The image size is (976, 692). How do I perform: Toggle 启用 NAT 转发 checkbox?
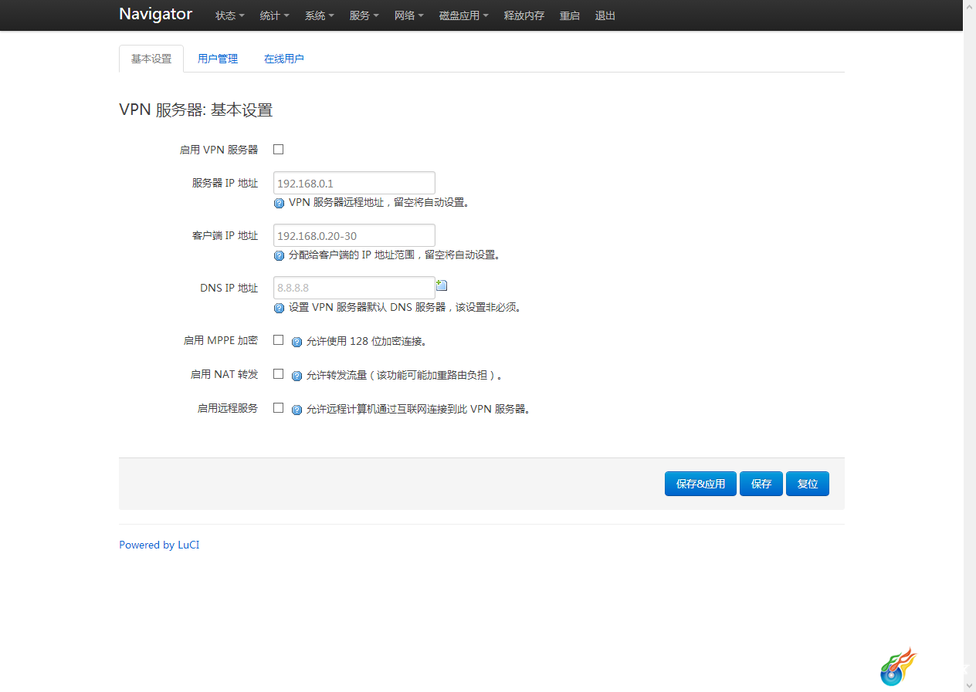click(279, 374)
